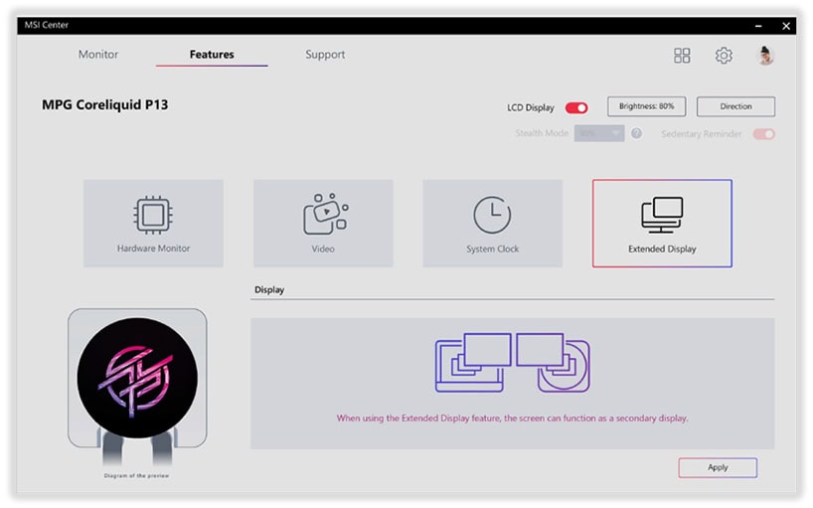
Task: Click the user profile avatar
Action: tap(765, 56)
